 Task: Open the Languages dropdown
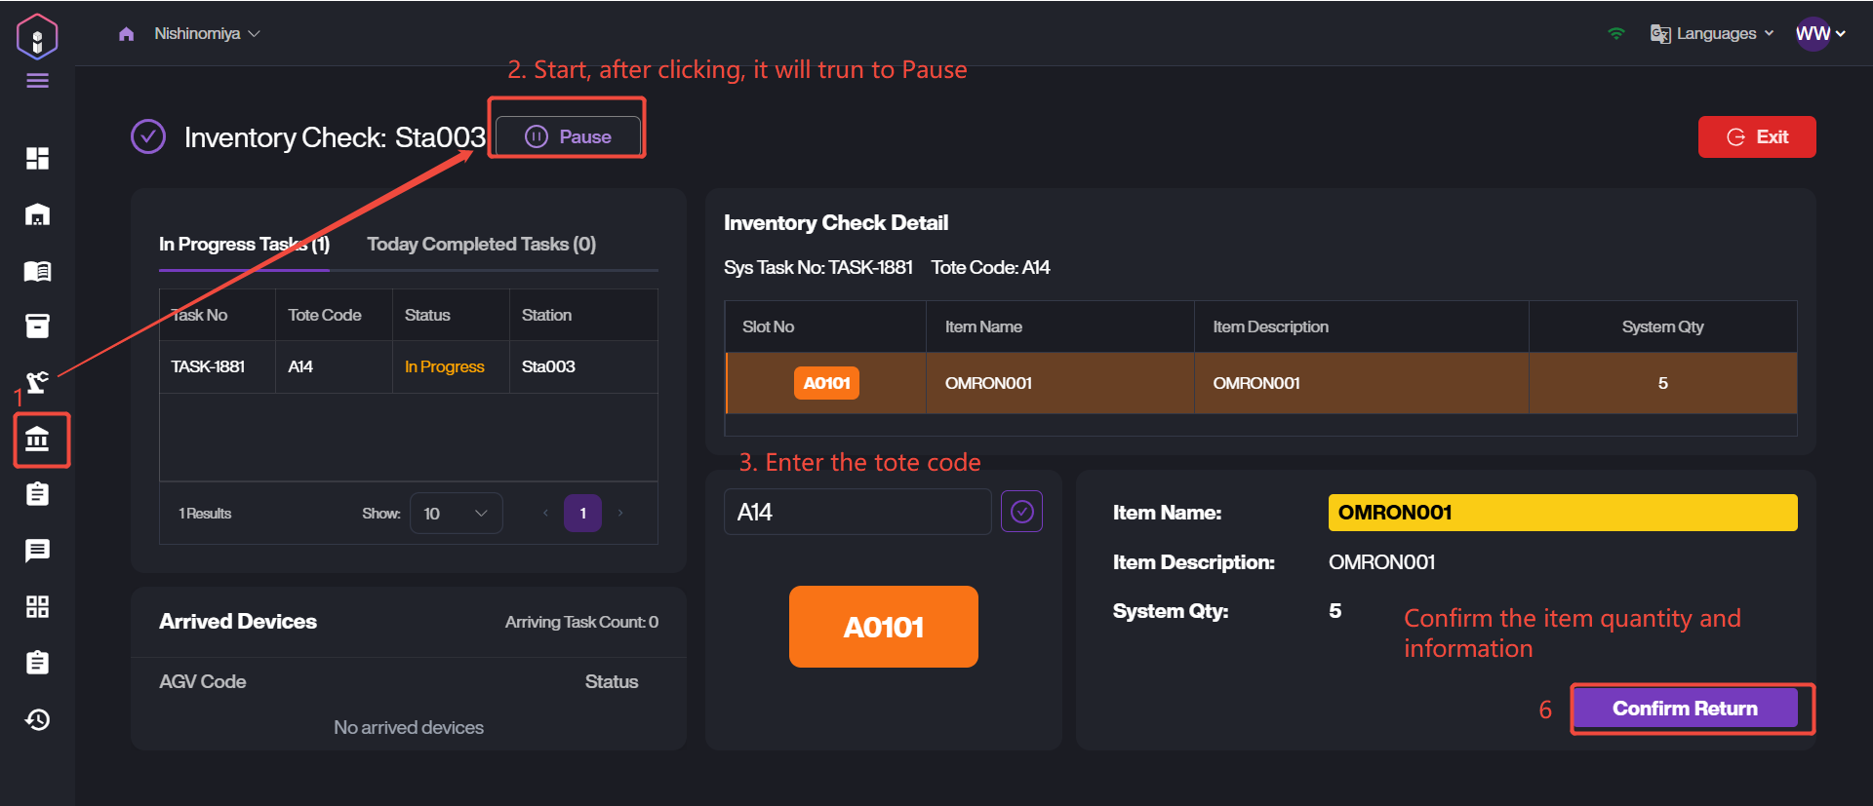coord(1713,33)
